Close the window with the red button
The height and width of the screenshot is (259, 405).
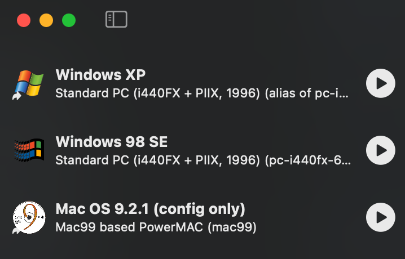click(x=24, y=20)
